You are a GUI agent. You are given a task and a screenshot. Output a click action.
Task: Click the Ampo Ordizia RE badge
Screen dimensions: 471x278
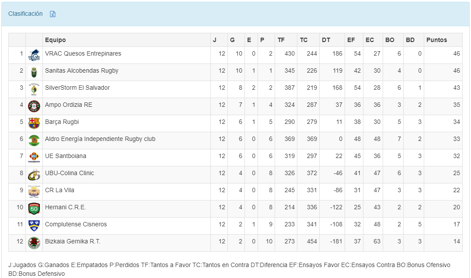coord(34,106)
